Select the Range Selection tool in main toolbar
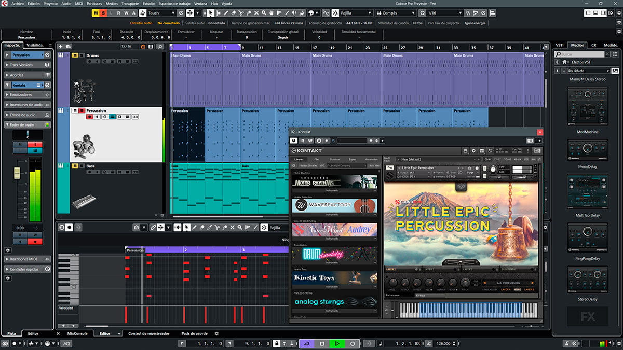Screen dimensions: 623x350 pyautogui.click(x=218, y=13)
